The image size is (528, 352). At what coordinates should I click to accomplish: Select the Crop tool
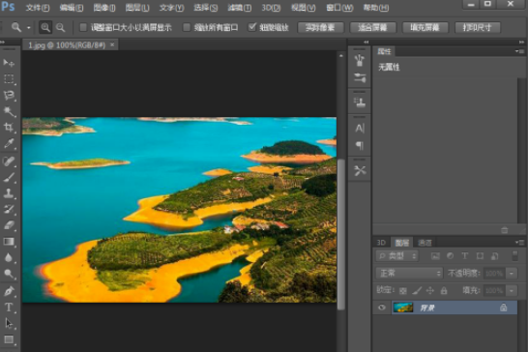tap(9, 128)
